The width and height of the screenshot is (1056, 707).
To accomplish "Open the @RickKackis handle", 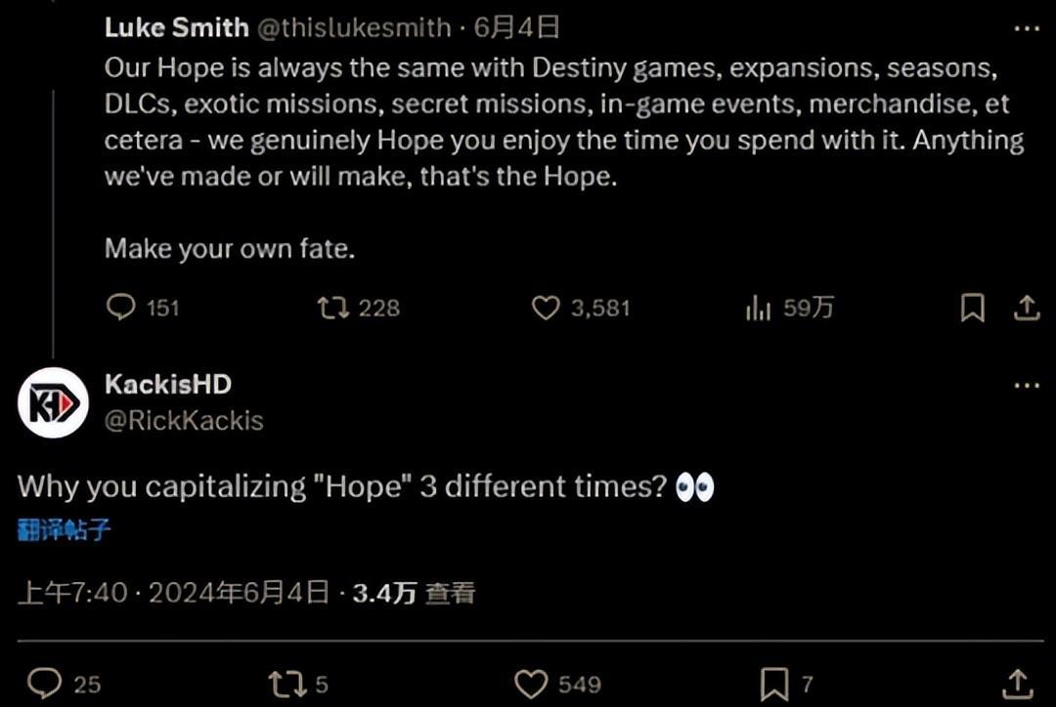I will coord(184,421).
